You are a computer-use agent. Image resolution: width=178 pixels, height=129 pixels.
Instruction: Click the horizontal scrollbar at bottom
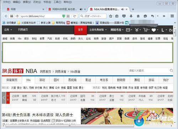pos(70,126)
